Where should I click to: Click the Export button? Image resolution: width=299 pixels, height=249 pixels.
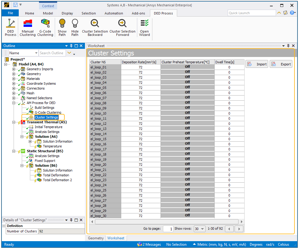click(x=281, y=64)
